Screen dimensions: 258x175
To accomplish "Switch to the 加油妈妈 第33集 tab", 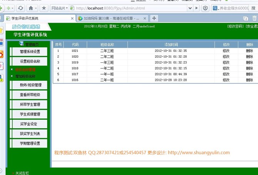I will (x=112, y=18).
